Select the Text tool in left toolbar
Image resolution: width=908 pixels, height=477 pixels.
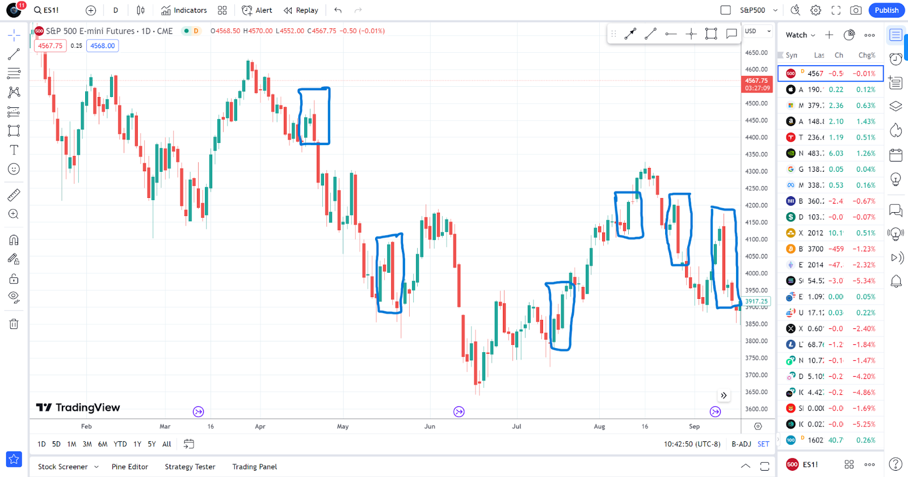click(x=14, y=150)
